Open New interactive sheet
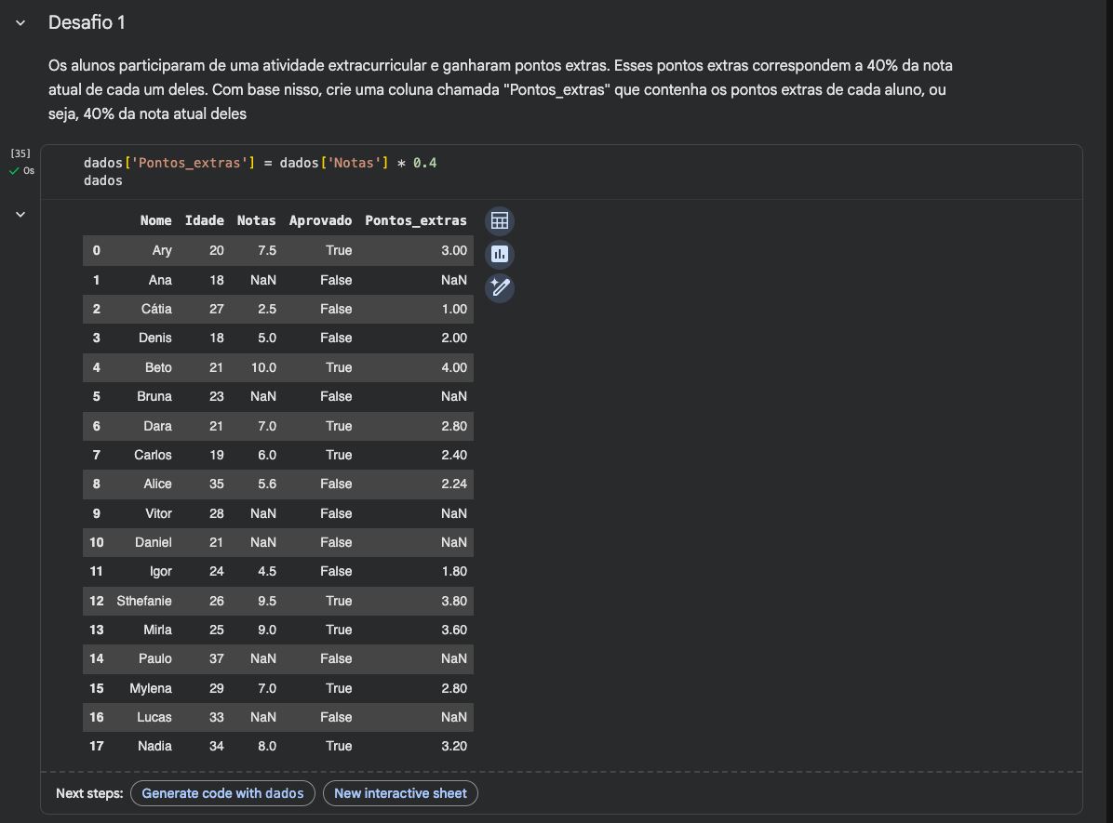The image size is (1113, 823). point(400,793)
